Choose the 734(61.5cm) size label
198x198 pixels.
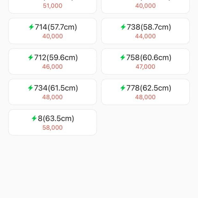pyautogui.click(x=56, y=88)
